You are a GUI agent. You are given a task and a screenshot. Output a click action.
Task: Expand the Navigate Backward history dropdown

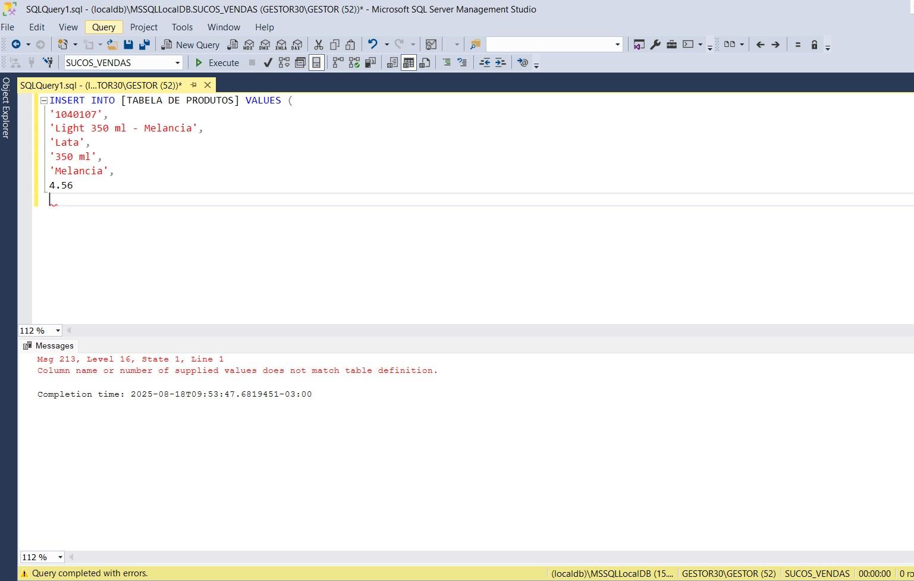point(28,45)
